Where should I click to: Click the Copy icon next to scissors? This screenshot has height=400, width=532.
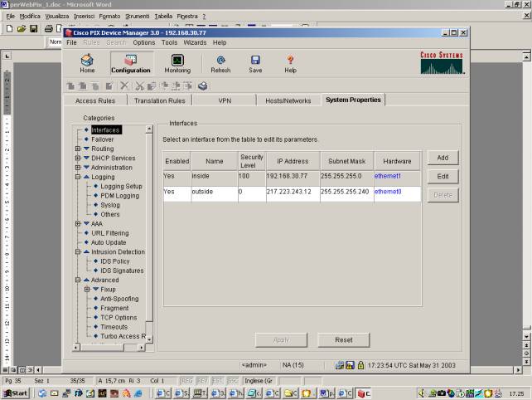tap(152, 86)
